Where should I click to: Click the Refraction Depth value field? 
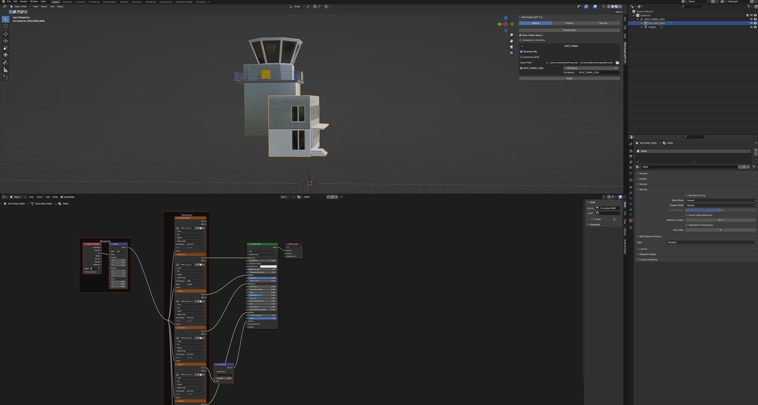pyautogui.click(x=720, y=220)
